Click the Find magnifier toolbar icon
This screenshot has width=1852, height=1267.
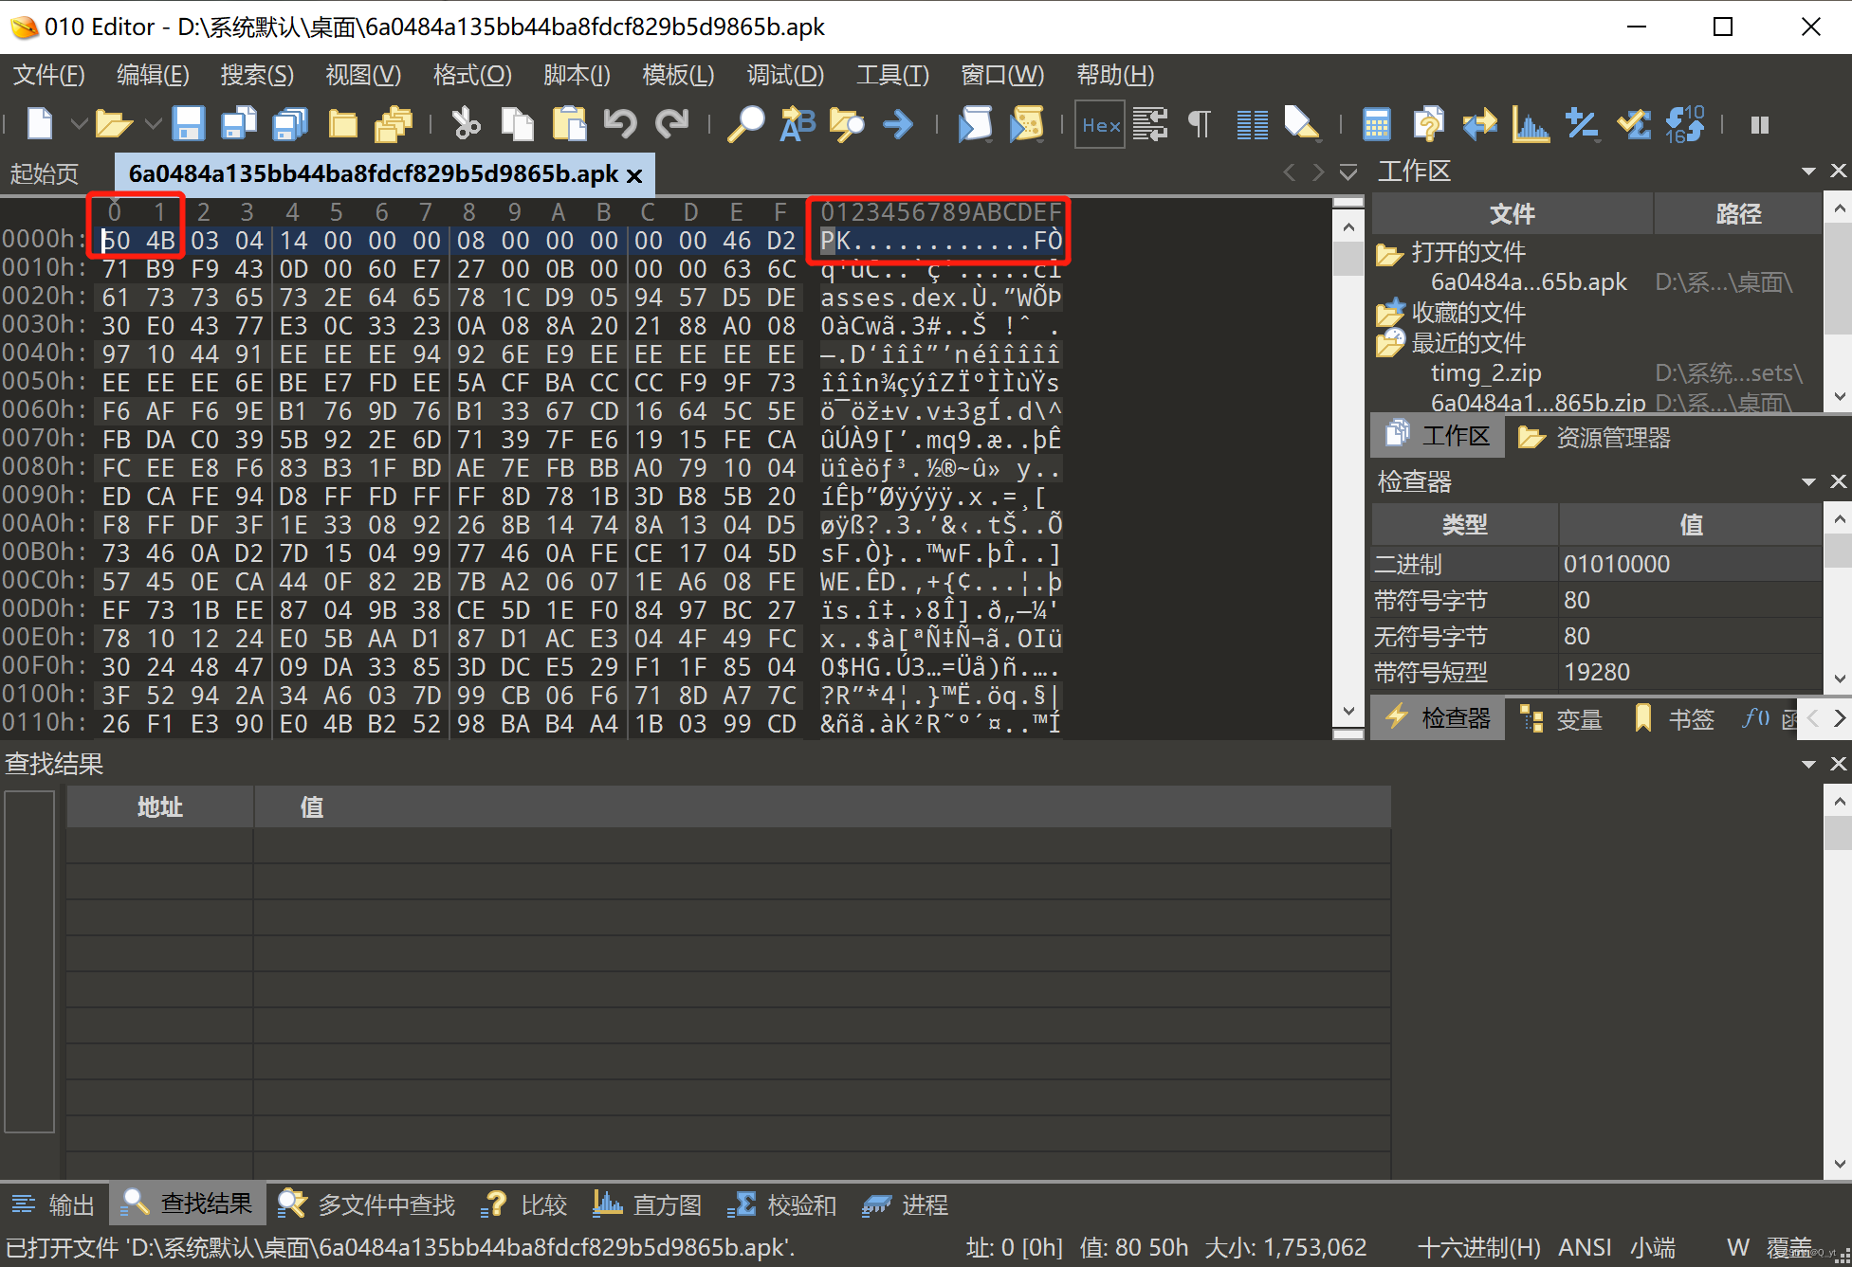[x=745, y=124]
